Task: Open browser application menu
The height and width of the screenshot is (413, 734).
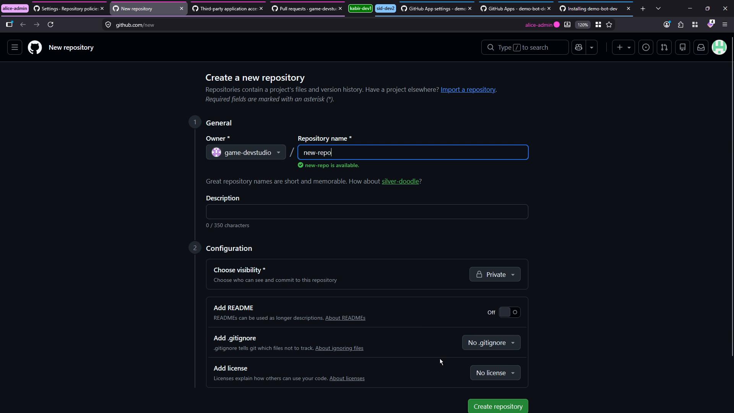Action: point(725,24)
